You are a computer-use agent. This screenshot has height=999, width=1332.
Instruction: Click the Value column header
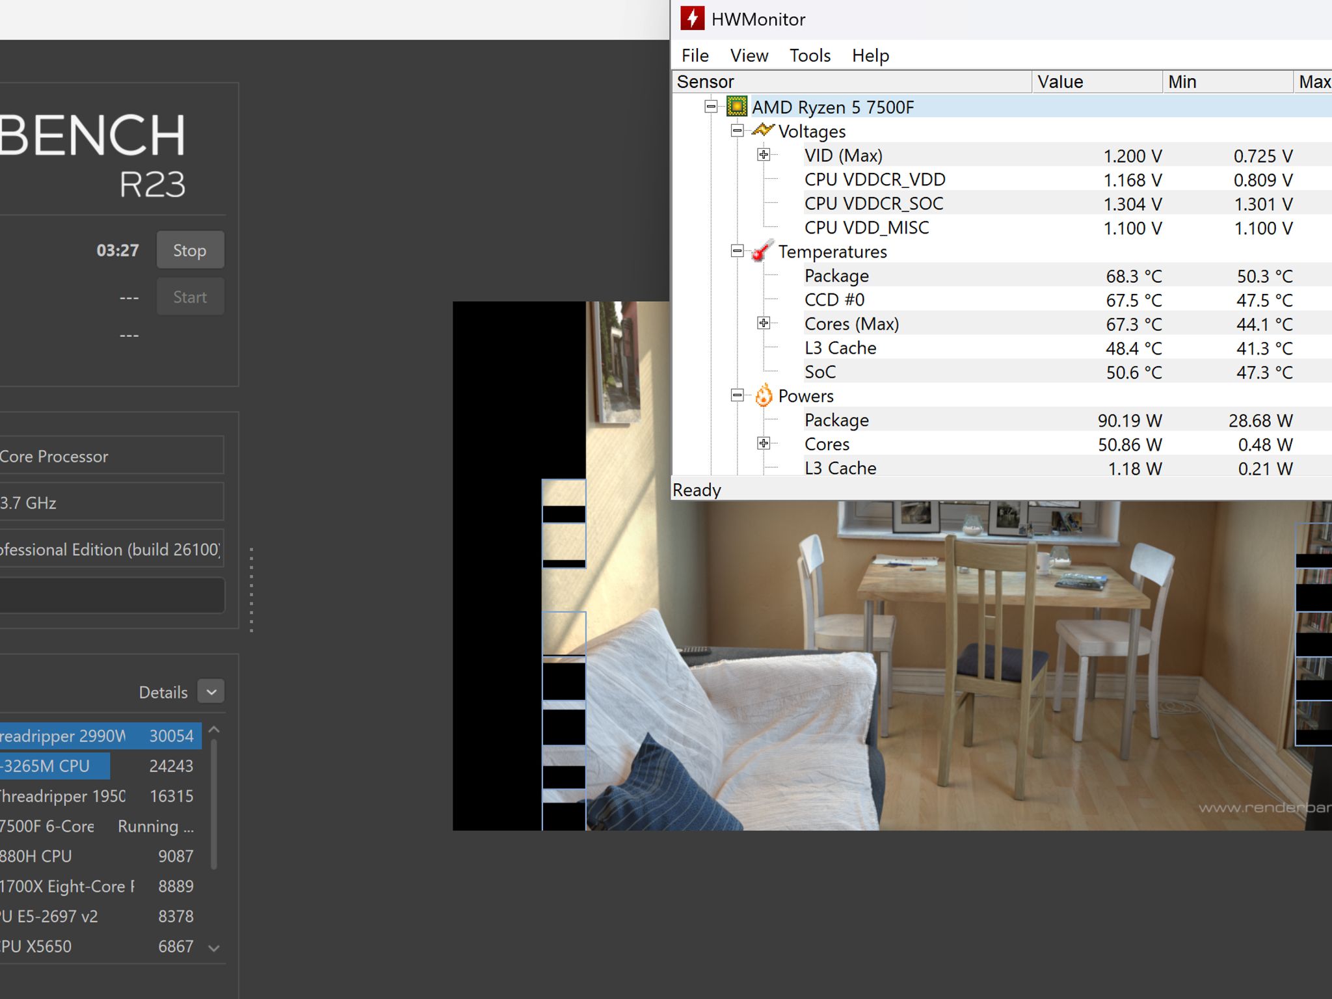[x=1097, y=82]
